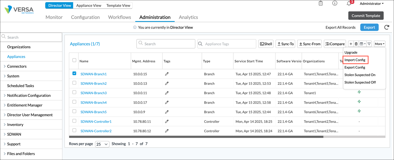This screenshot has height=160, width=394.
Task: Open the notifications bell
Action: pos(349,4)
